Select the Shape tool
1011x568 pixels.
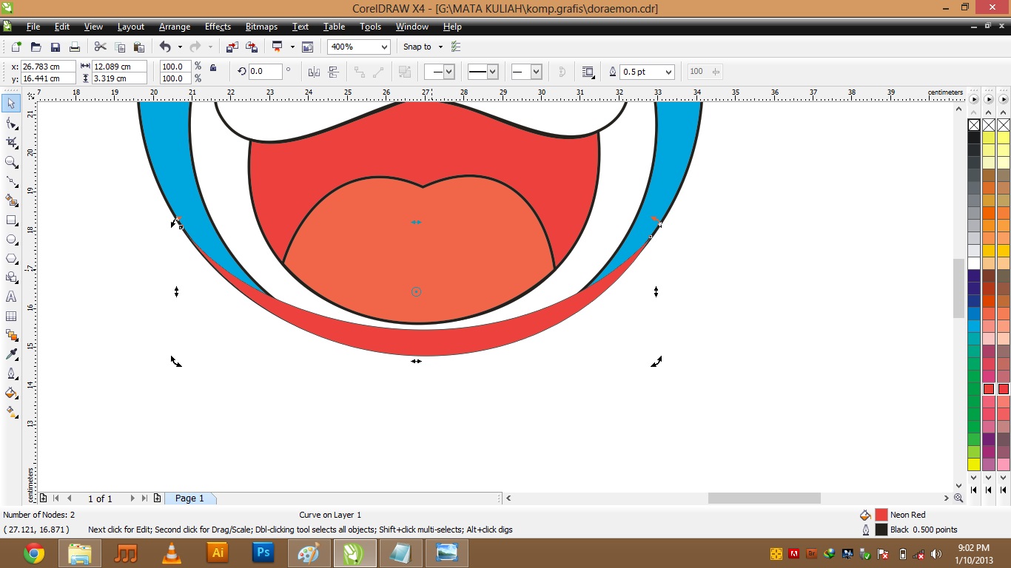click(x=11, y=123)
